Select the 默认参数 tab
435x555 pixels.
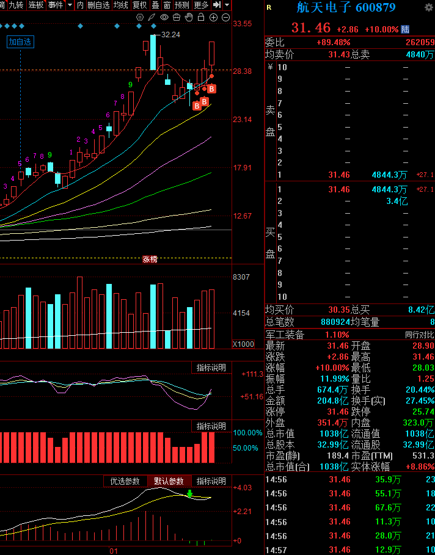(x=169, y=481)
